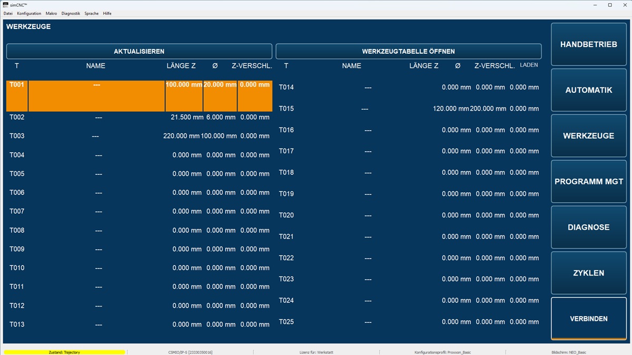
Task: Select tool T014 label
Action: 287,87
